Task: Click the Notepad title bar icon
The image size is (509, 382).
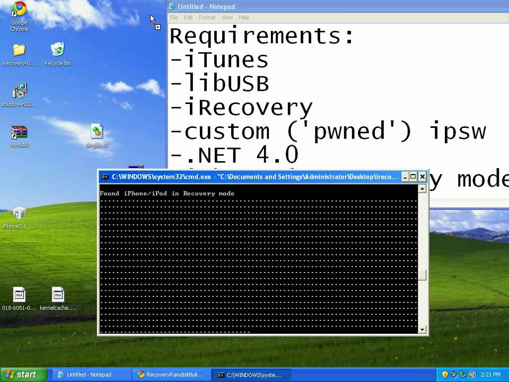Action: 172,6
